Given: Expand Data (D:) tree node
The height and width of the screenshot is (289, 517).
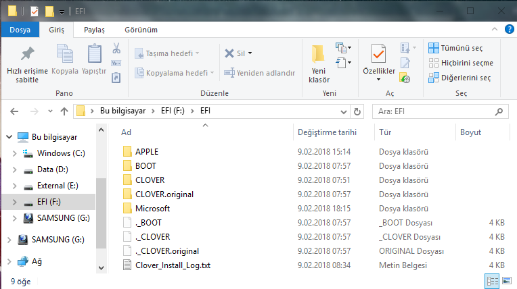Looking at the screenshot, I should tap(14, 169).
